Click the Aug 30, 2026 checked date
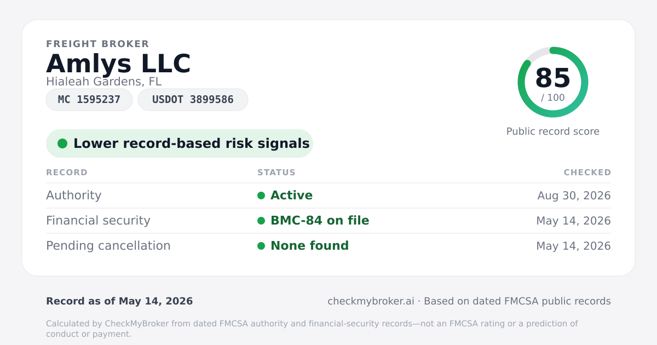Screen dimensions: 657x345 click(x=574, y=196)
